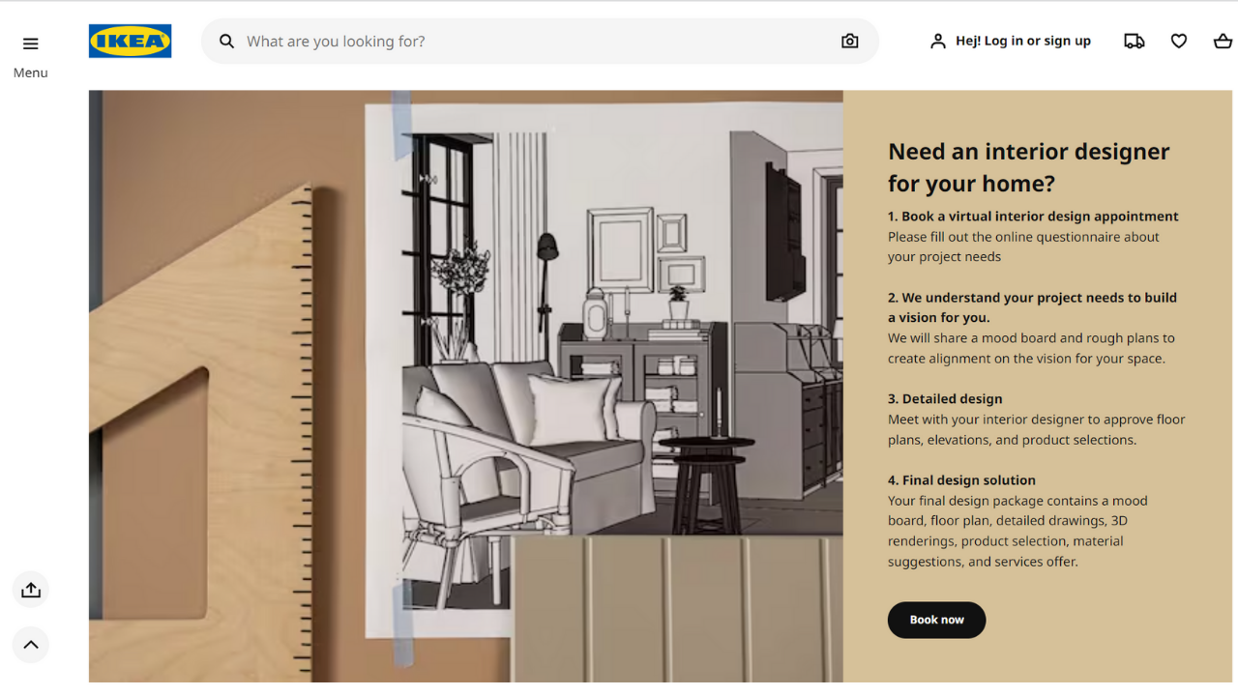Click the share upload icon

pyautogui.click(x=31, y=590)
